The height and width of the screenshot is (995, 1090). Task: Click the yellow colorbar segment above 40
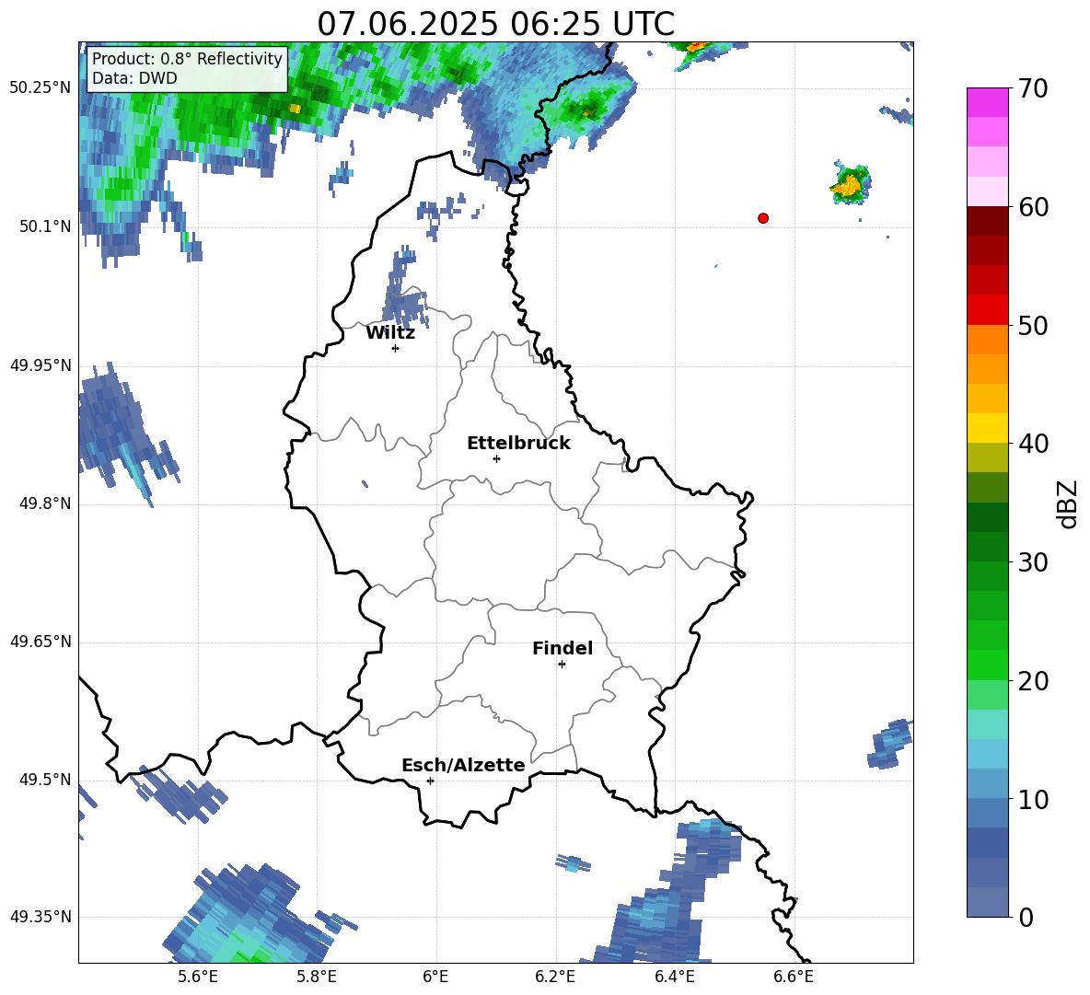point(987,427)
